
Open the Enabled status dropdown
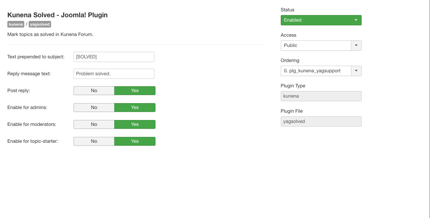pos(321,20)
